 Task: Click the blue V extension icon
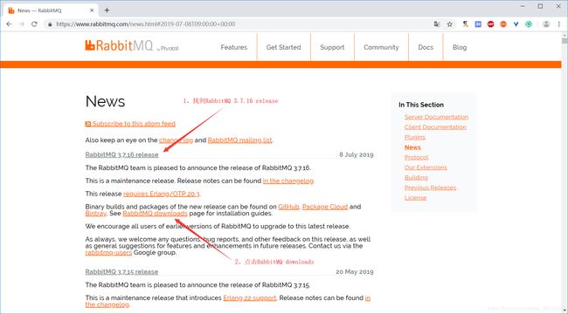click(516, 24)
